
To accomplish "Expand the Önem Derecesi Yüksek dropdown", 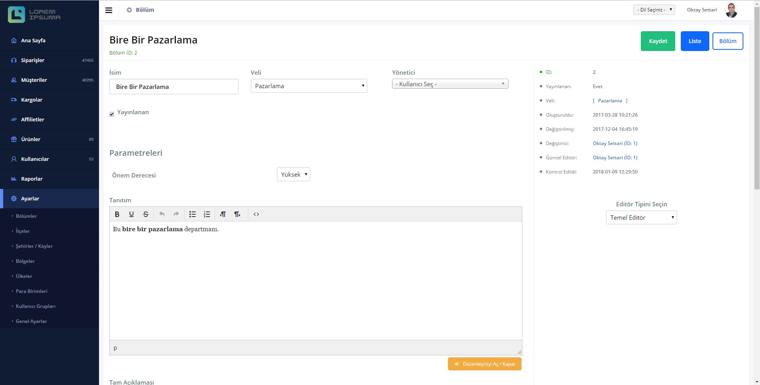I will [293, 175].
